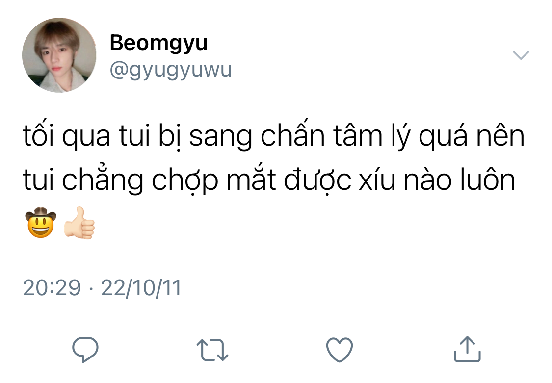This screenshot has width=552, height=383.
Task: Open the share tweet icon
Action: tap(467, 349)
